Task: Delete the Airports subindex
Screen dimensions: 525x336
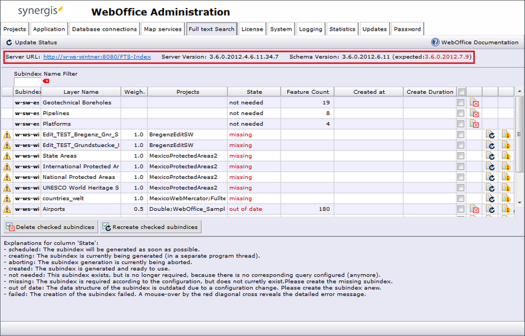Action: click(x=474, y=210)
